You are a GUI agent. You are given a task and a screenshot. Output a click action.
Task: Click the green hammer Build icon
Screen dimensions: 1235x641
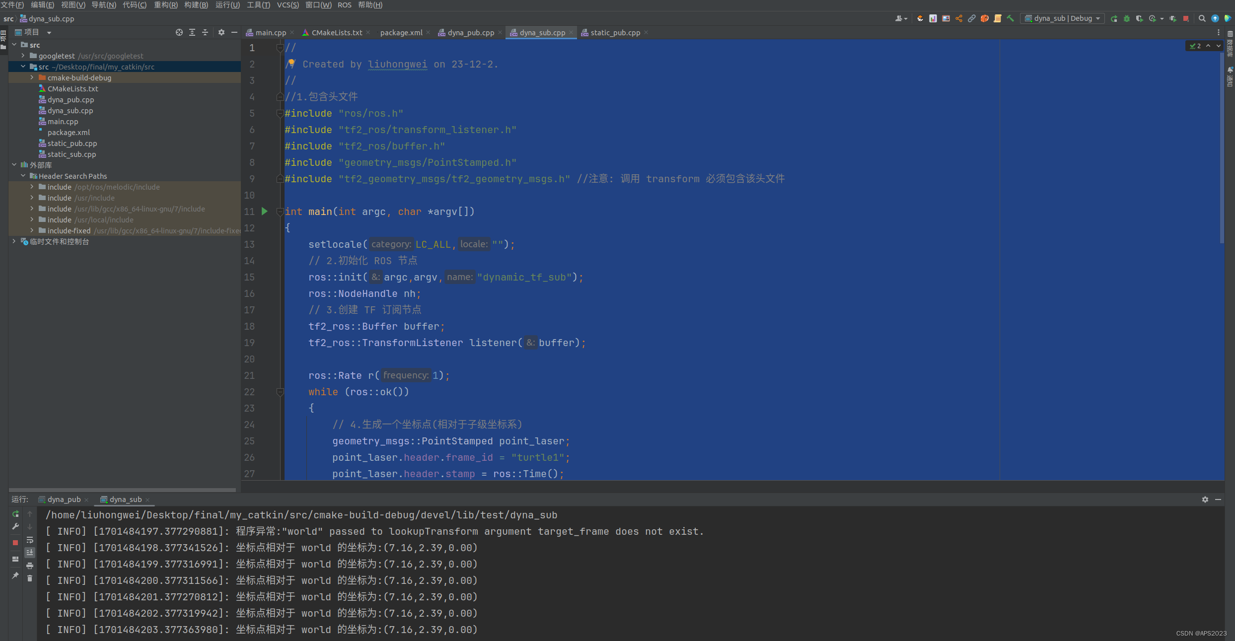point(1010,18)
